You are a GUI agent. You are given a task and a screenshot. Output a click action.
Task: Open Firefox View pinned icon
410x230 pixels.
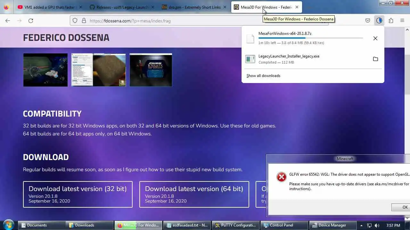tap(6, 7)
